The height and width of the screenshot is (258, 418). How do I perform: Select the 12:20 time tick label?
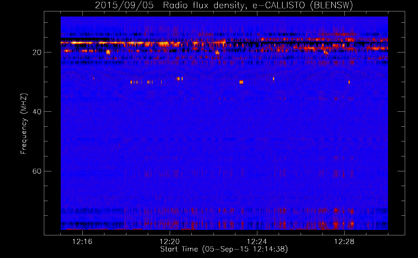coord(170,242)
